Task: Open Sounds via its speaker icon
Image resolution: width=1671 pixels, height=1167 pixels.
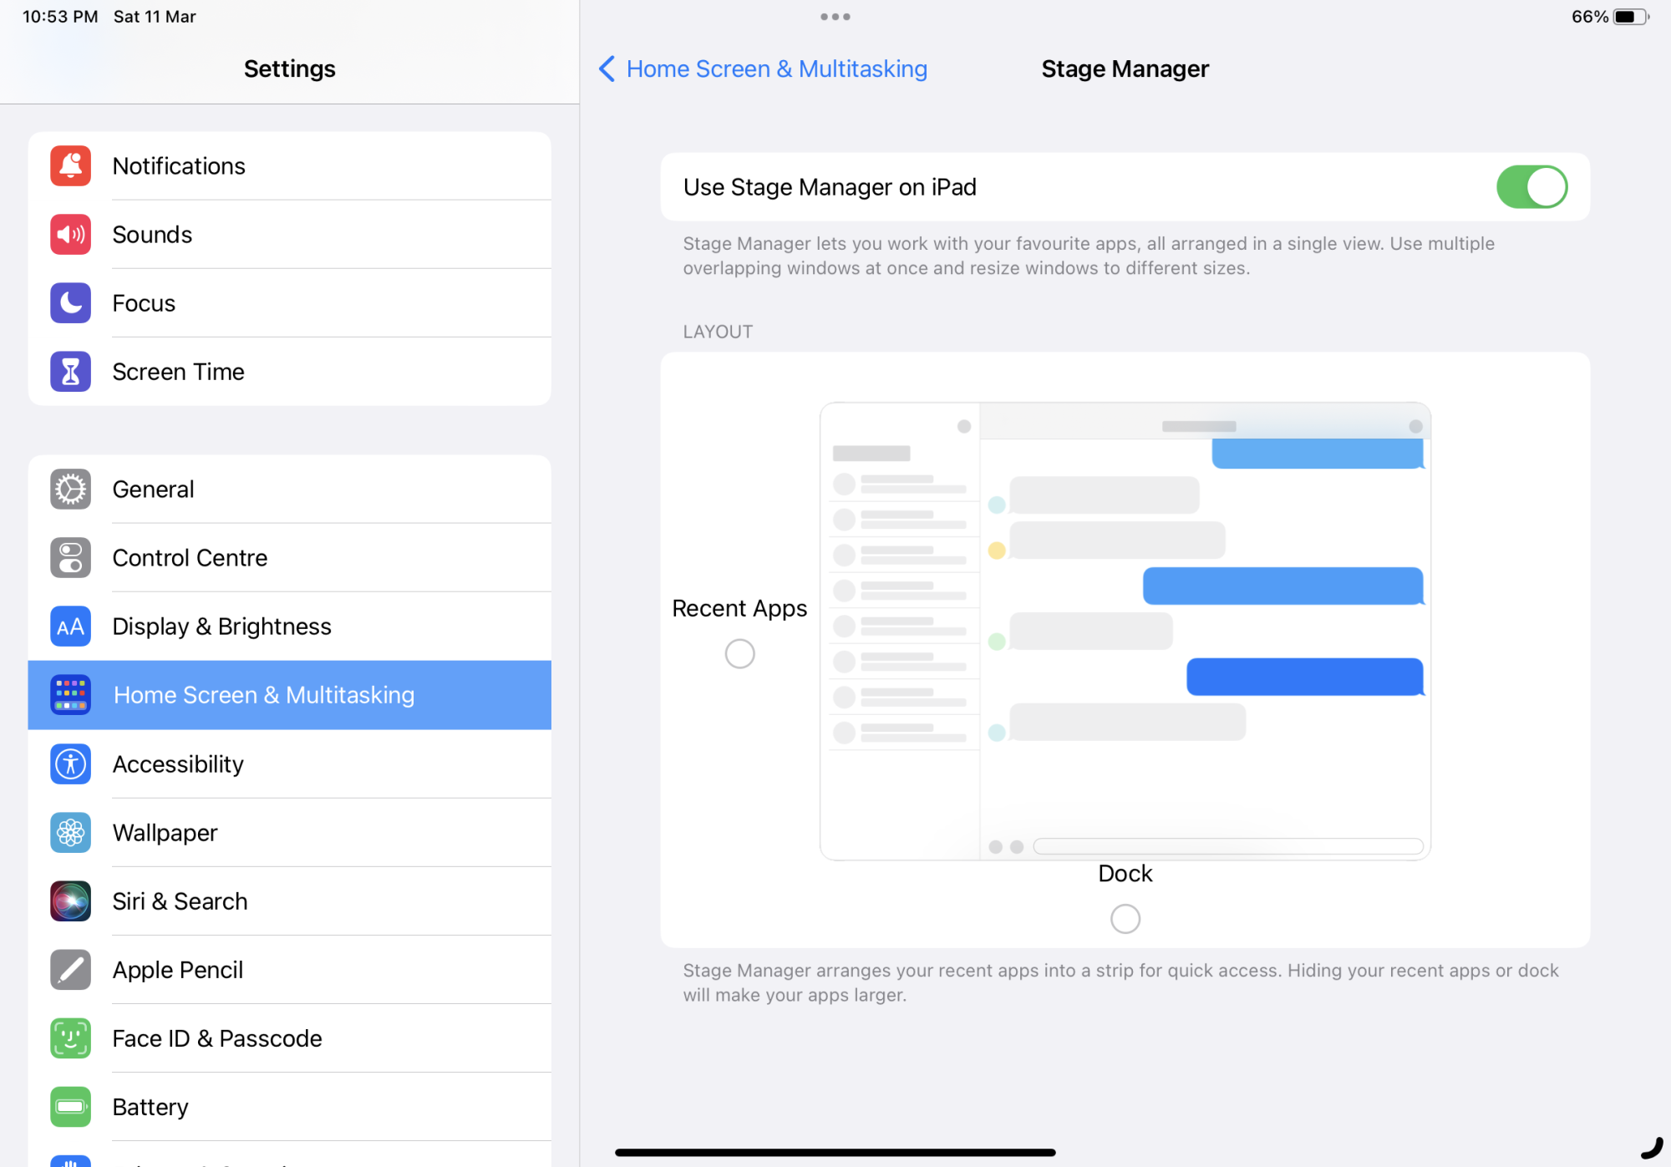Action: click(x=70, y=235)
